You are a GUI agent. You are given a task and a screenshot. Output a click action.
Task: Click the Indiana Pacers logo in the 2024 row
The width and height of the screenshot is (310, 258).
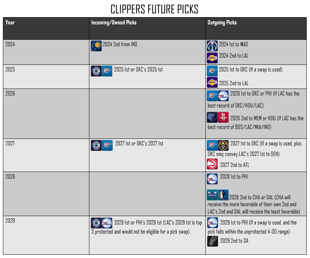(96, 46)
